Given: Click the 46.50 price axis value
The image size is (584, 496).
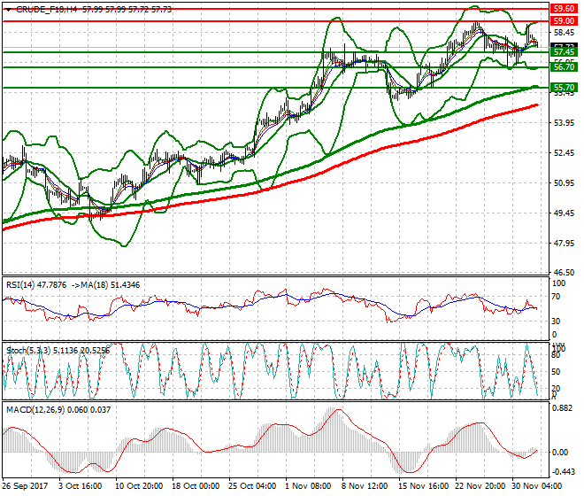Looking at the screenshot, I should (564, 273).
